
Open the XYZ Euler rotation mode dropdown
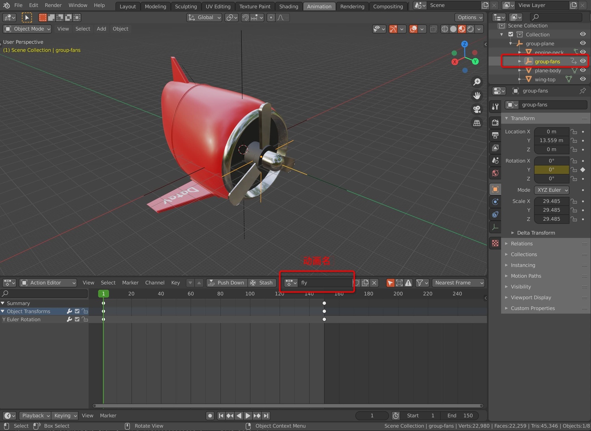552,190
